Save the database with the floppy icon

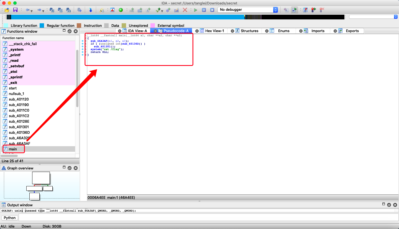click(15, 10)
